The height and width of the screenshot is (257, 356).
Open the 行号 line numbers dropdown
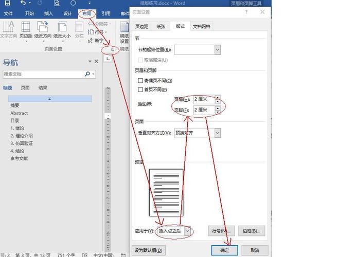pos(97,32)
